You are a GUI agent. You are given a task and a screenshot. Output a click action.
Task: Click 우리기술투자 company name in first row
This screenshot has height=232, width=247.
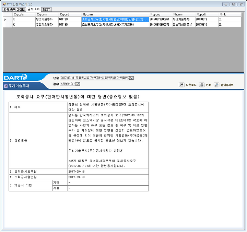47,19
